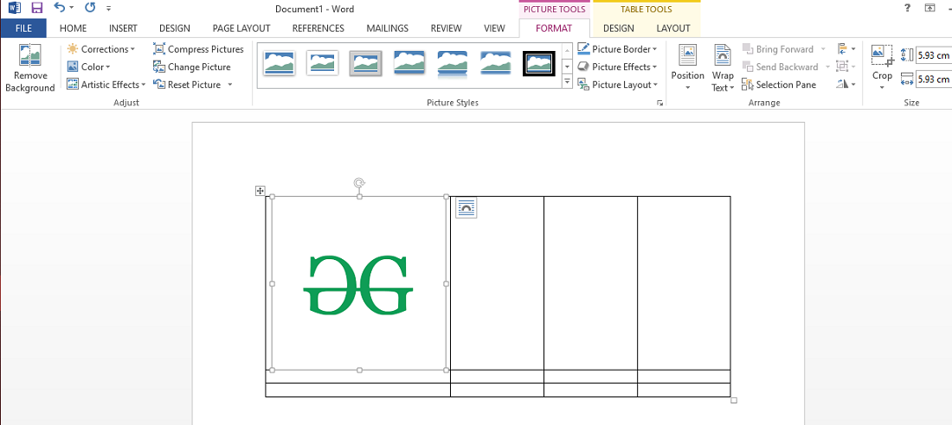Open the Corrections options
Viewport: 952px width, 425px height.
(100, 49)
